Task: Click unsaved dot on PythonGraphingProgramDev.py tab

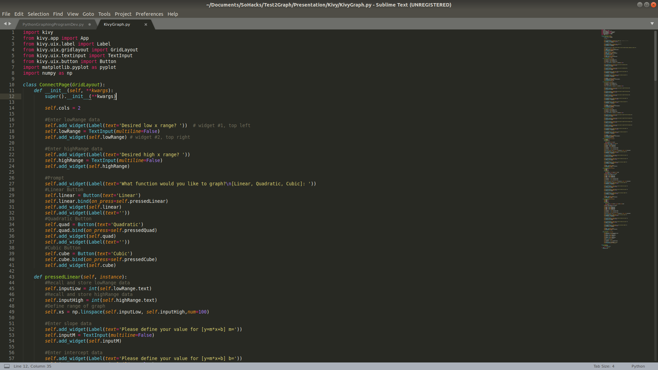Action: (x=89, y=24)
